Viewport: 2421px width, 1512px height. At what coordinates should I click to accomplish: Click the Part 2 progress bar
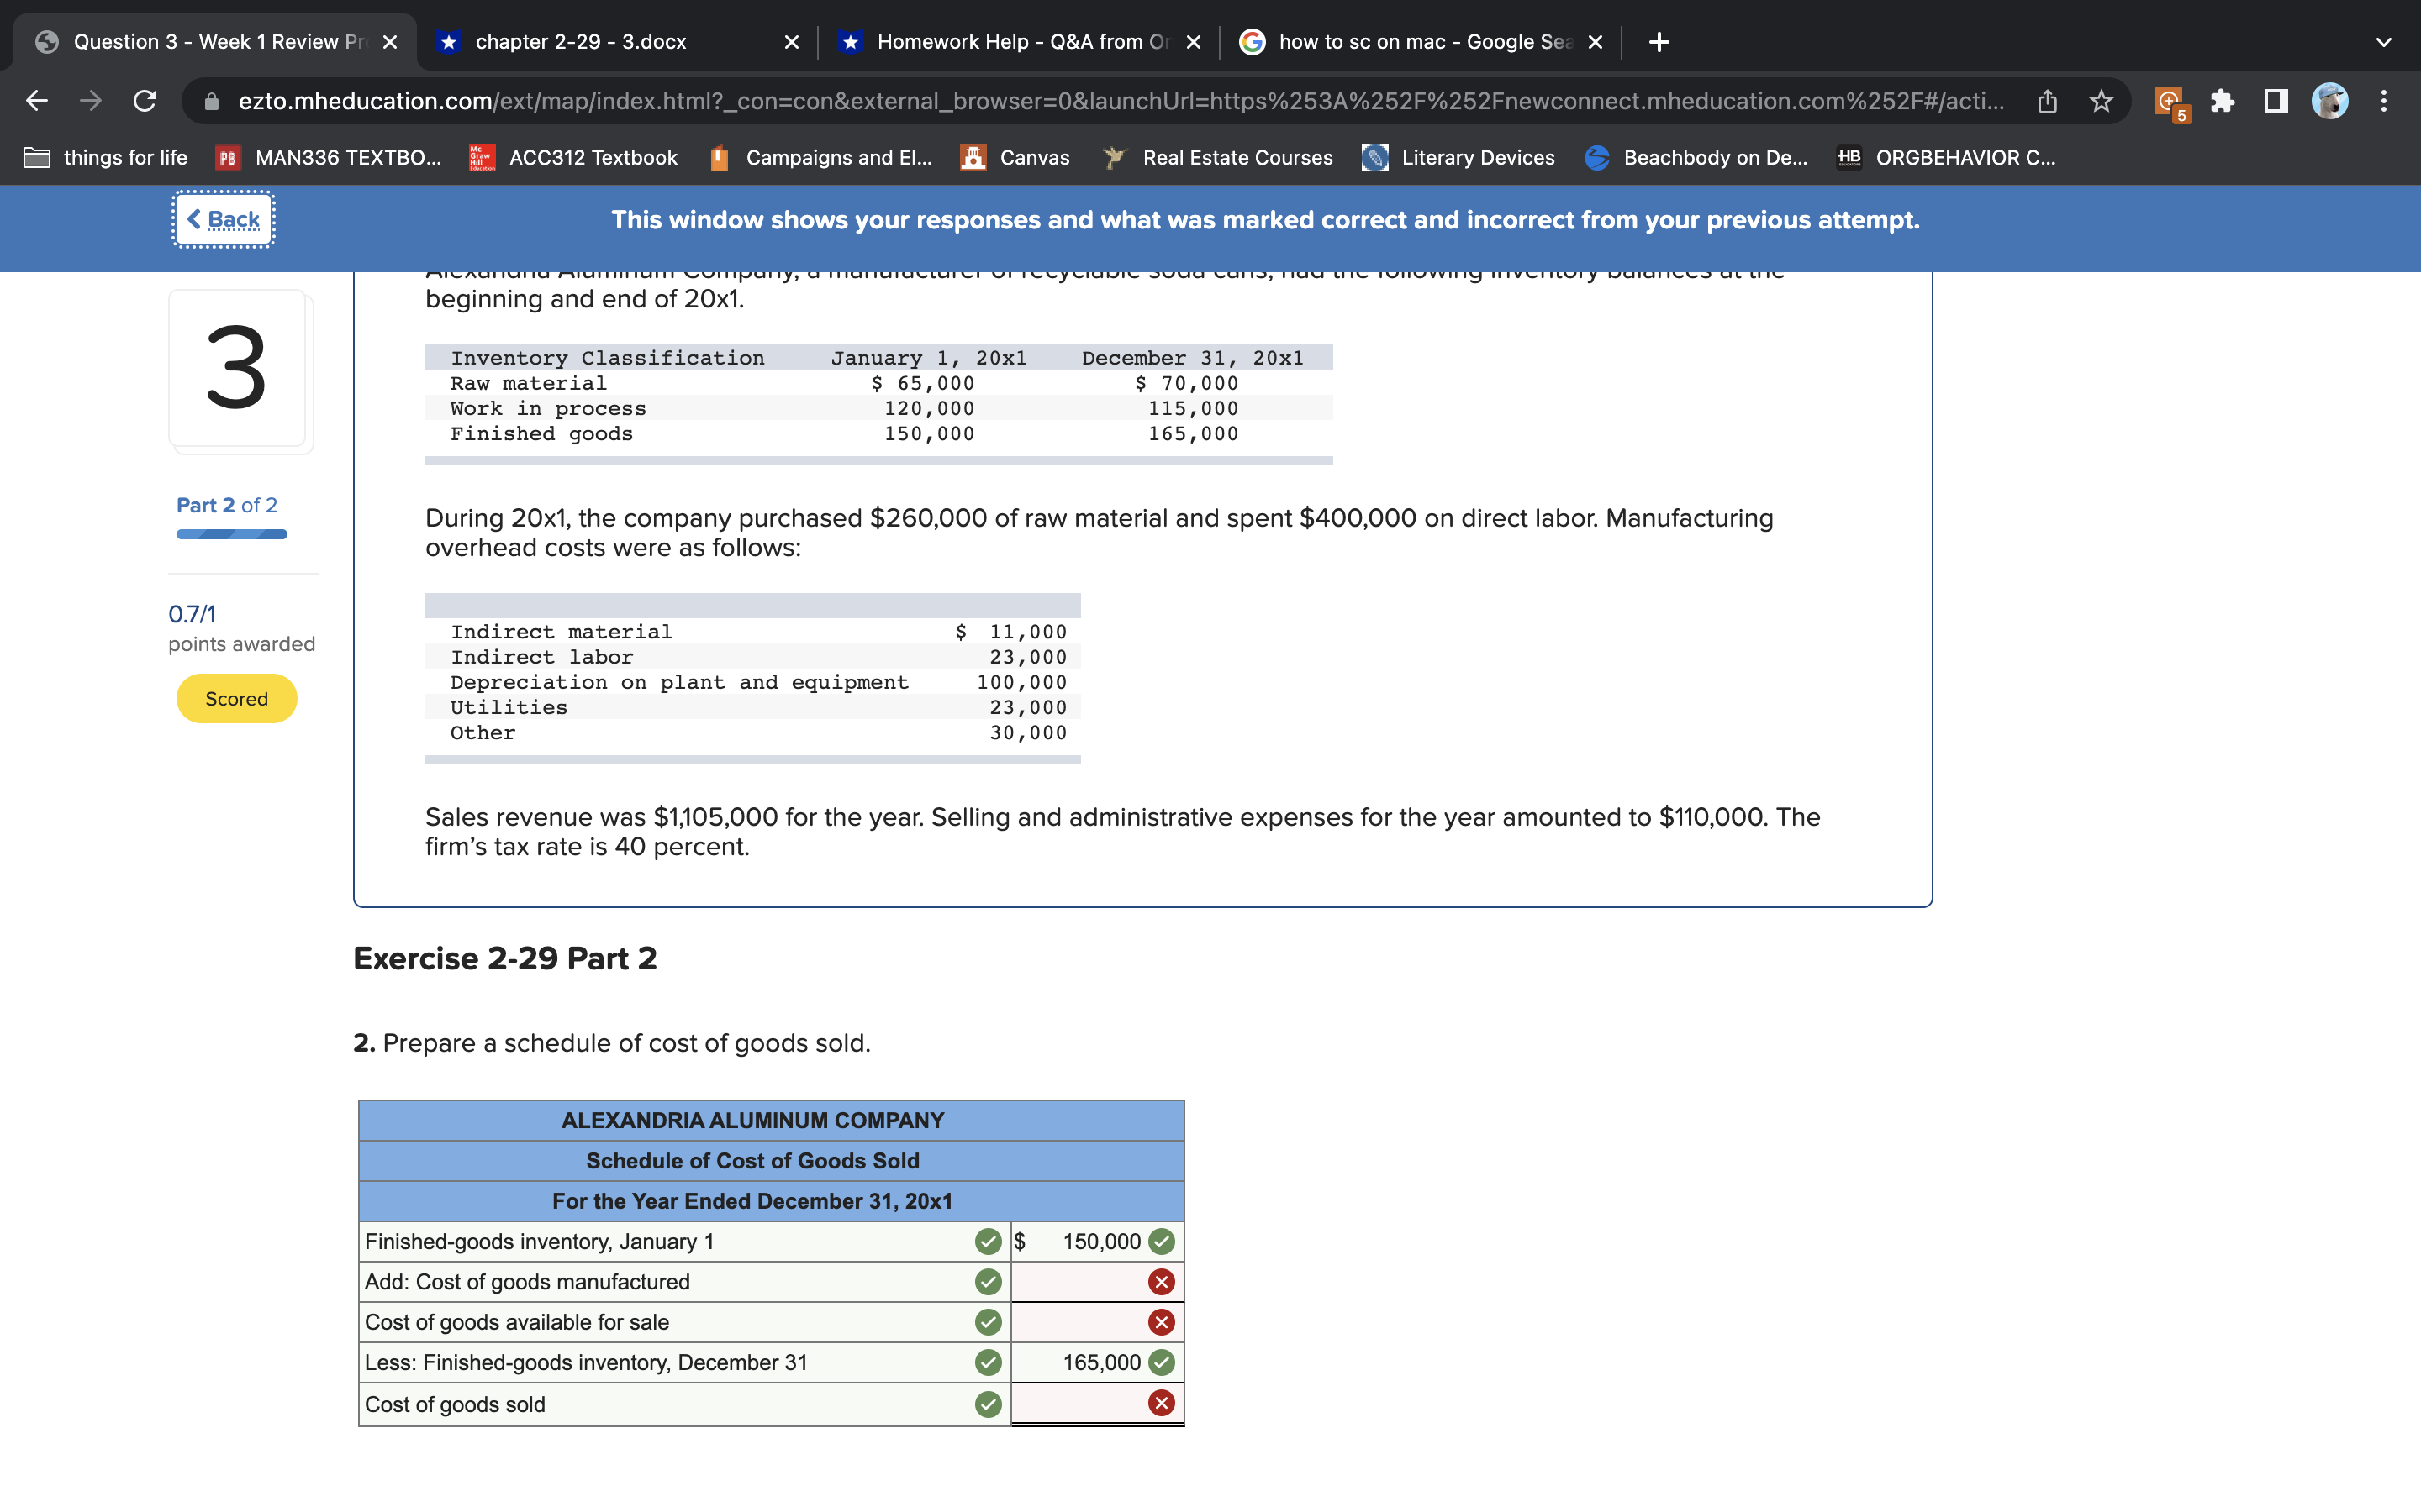[232, 534]
